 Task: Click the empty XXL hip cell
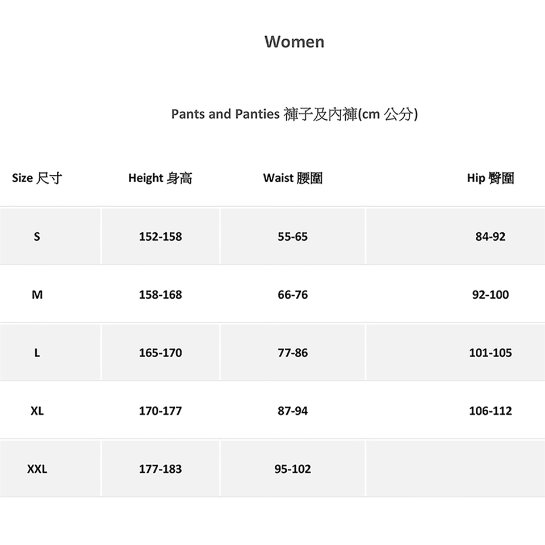click(455, 469)
